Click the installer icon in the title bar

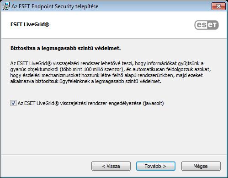click(6, 6)
